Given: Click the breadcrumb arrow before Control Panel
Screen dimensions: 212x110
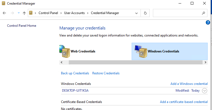Looking at the screenshot, I should click(x=36, y=13).
